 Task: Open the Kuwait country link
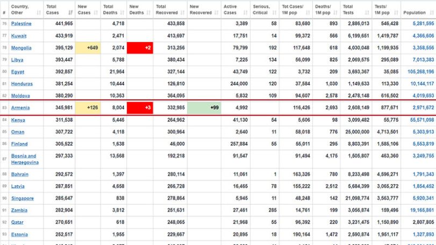[x=19, y=36]
